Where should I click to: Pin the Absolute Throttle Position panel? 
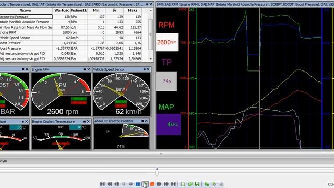click(142, 121)
